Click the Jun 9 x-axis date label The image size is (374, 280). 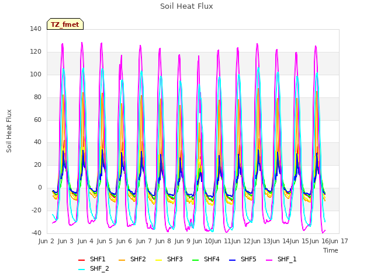pyautogui.click(x=182, y=241)
